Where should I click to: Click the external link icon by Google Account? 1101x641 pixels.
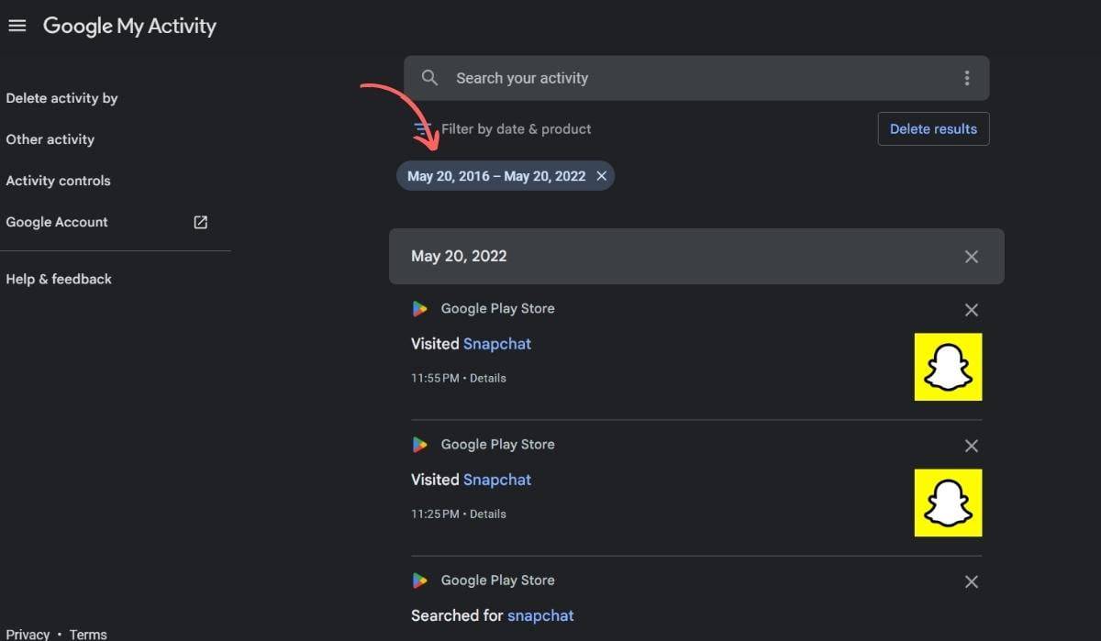pos(200,222)
